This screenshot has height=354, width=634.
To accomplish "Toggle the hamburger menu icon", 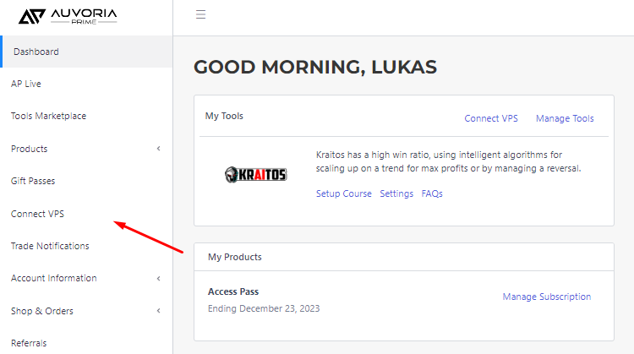I will click(x=200, y=14).
